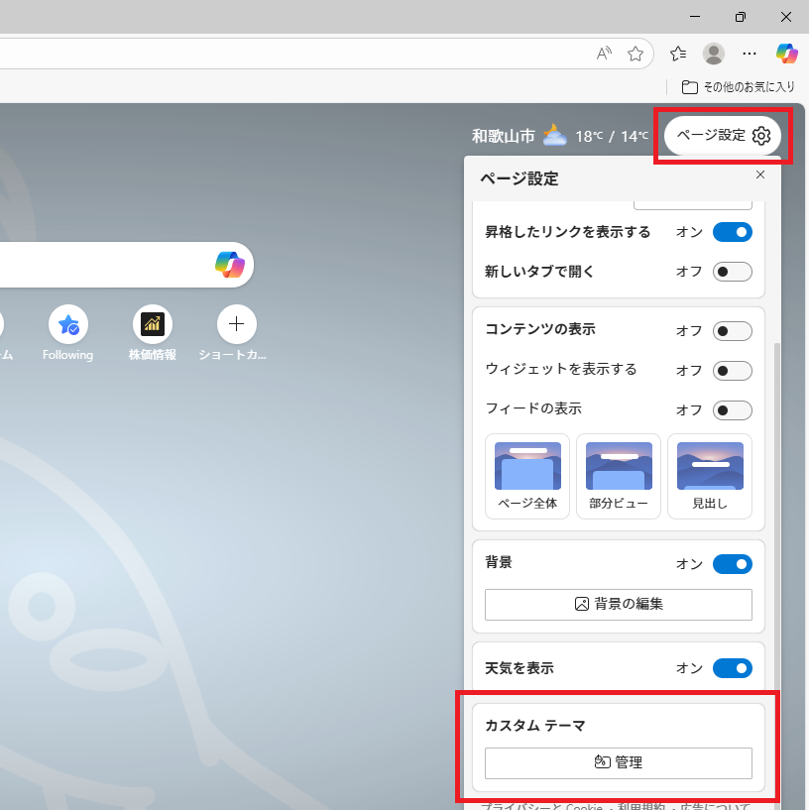The width and height of the screenshot is (809, 810).
Task: Turn off 昇格したリンクを表示する toggle
Action: (732, 232)
